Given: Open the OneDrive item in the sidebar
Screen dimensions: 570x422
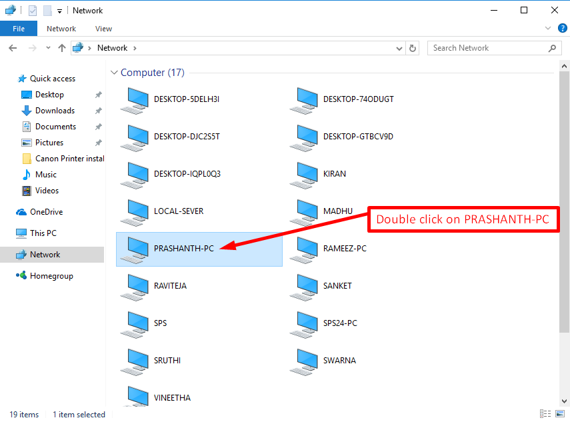Looking at the screenshot, I should pyautogui.click(x=48, y=211).
